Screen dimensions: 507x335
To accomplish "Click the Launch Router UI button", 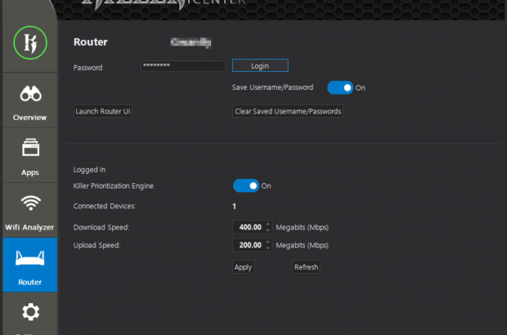I will 103,111.
